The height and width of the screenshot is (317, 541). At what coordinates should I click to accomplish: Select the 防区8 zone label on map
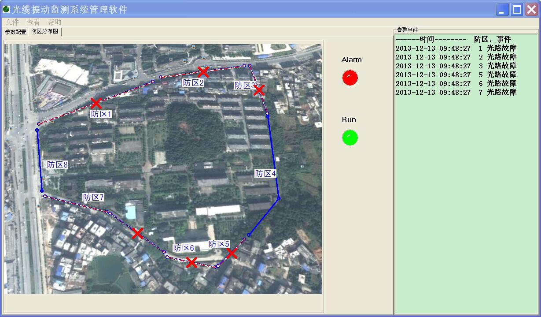coord(58,165)
